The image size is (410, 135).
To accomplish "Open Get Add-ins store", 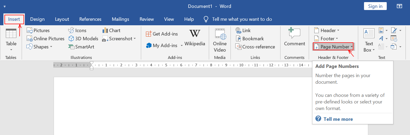I will [x=162, y=34].
